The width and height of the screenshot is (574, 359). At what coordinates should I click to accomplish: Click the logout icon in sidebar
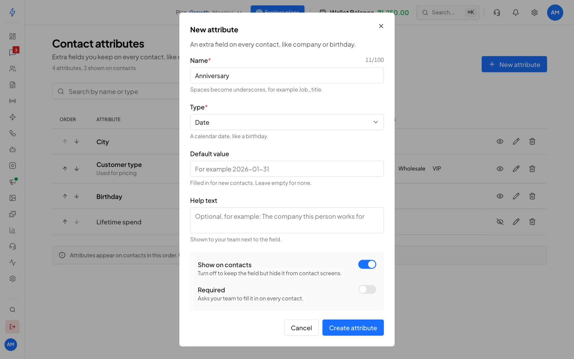(12, 327)
